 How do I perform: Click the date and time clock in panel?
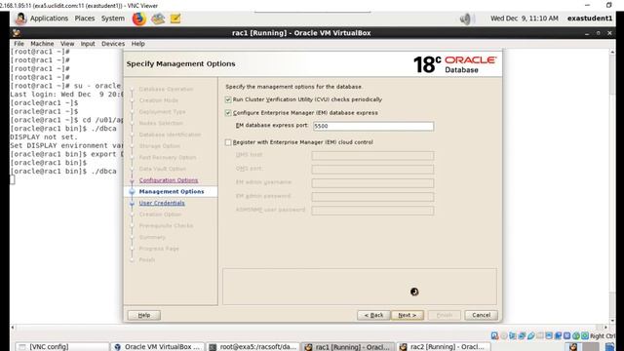coord(525,19)
